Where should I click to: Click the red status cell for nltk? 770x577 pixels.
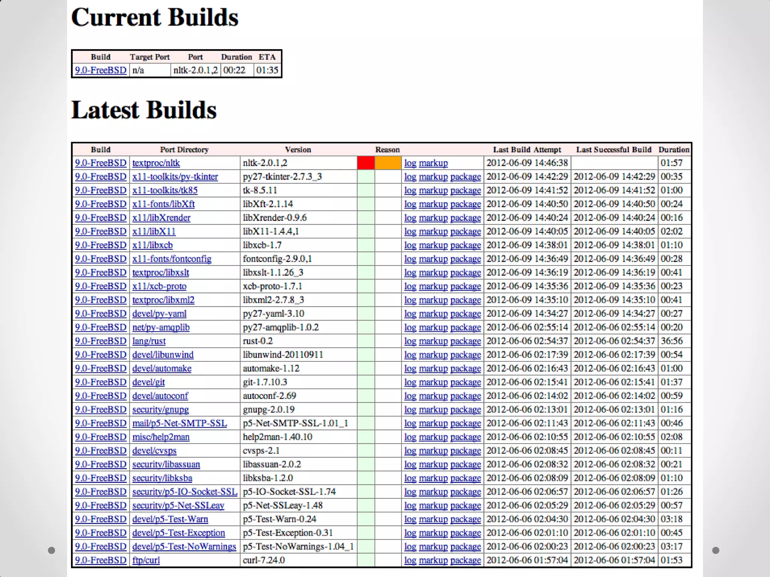[365, 163]
